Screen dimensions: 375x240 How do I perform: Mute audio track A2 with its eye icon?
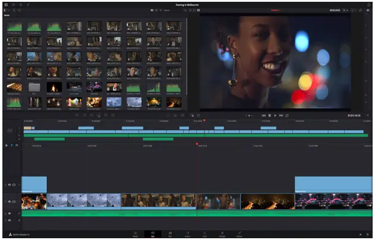(10, 220)
